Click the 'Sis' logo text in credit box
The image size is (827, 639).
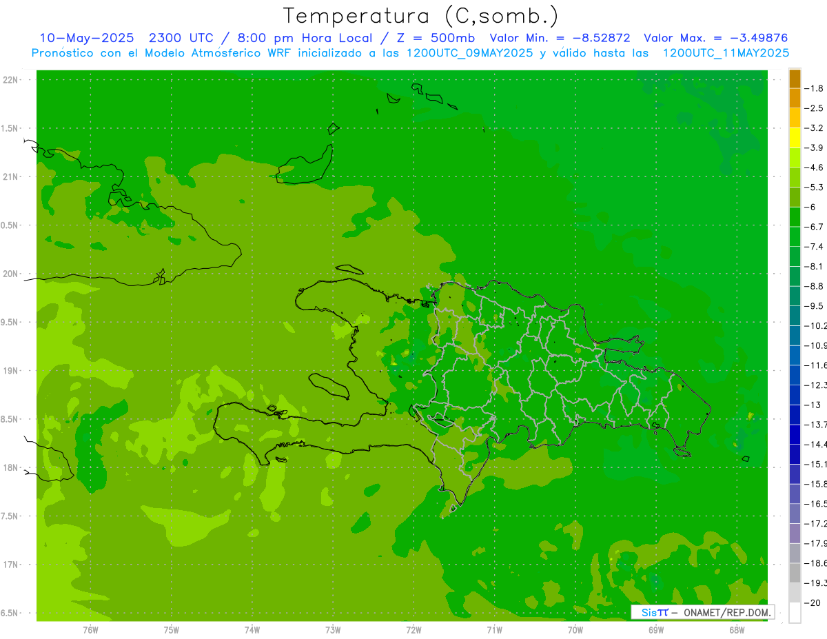648,612
